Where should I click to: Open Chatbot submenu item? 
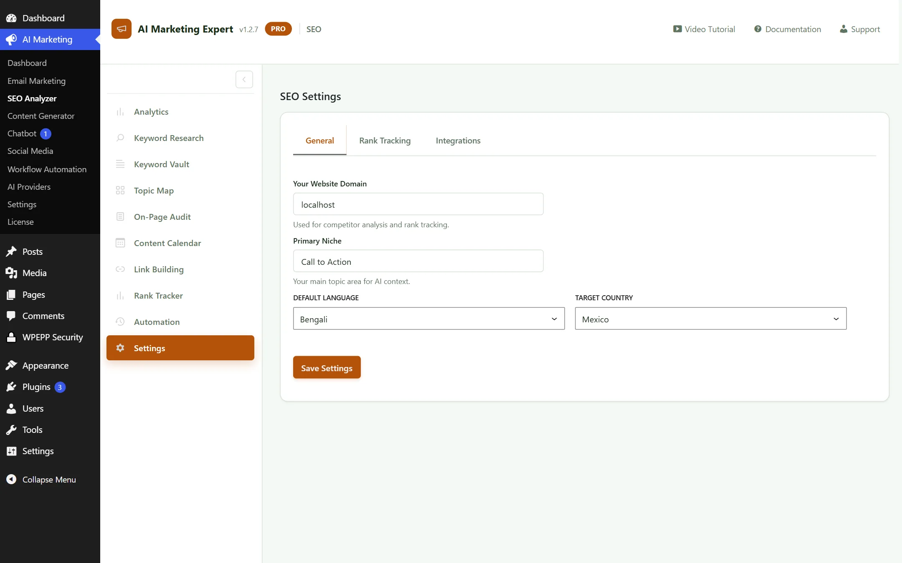point(22,133)
